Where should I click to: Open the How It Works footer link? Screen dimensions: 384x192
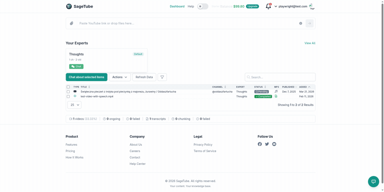point(74,158)
